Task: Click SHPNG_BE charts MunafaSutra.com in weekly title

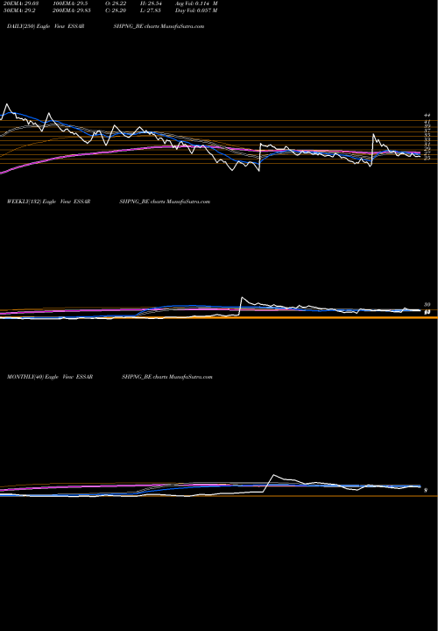Action: [165, 202]
